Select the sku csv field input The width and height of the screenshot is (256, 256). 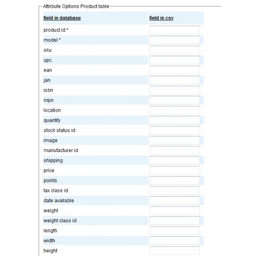[x=175, y=50]
